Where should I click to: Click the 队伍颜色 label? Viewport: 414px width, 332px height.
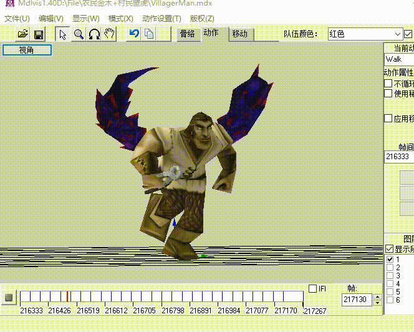301,34
